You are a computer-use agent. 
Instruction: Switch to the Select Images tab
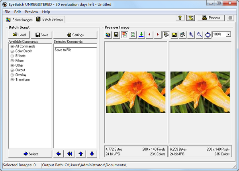click(x=19, y=20)
